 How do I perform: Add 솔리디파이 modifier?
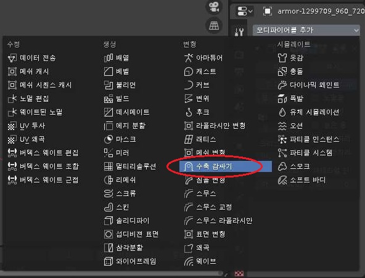[x=126, y=221]
